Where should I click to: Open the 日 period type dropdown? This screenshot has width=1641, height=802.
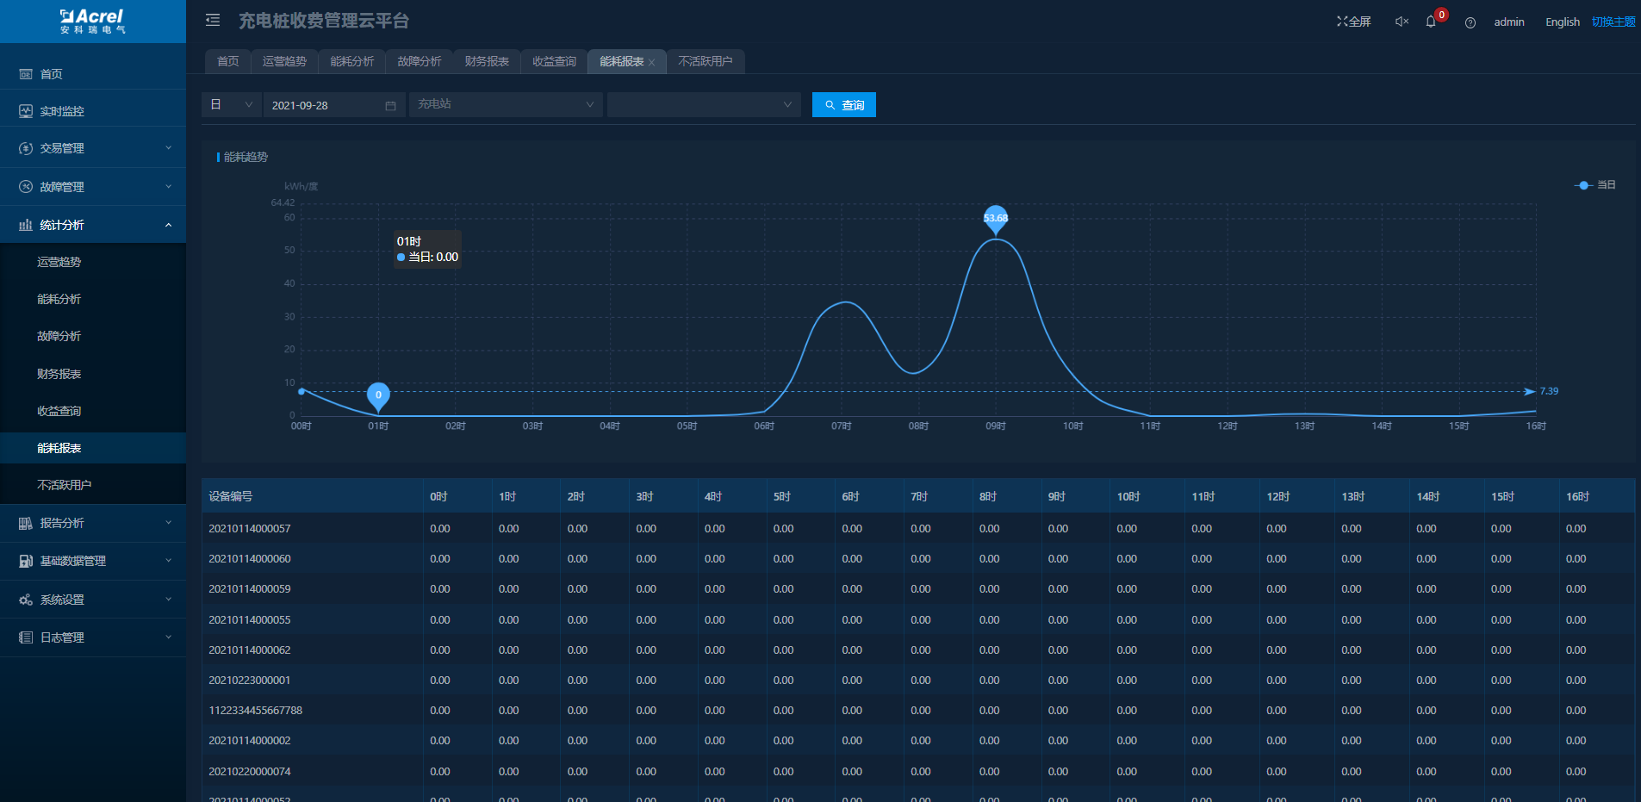[x=231, y=104]
